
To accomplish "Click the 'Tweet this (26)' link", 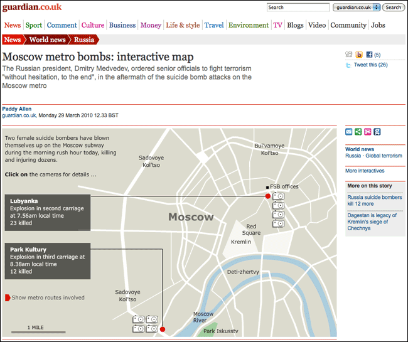I will point(370,65).
